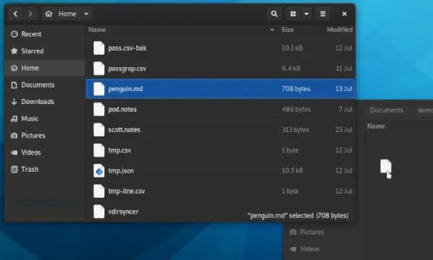The width and height of the screenshot is (433, 260).
Task: Click the 708 bytes size cell
Action: [296, 89]
